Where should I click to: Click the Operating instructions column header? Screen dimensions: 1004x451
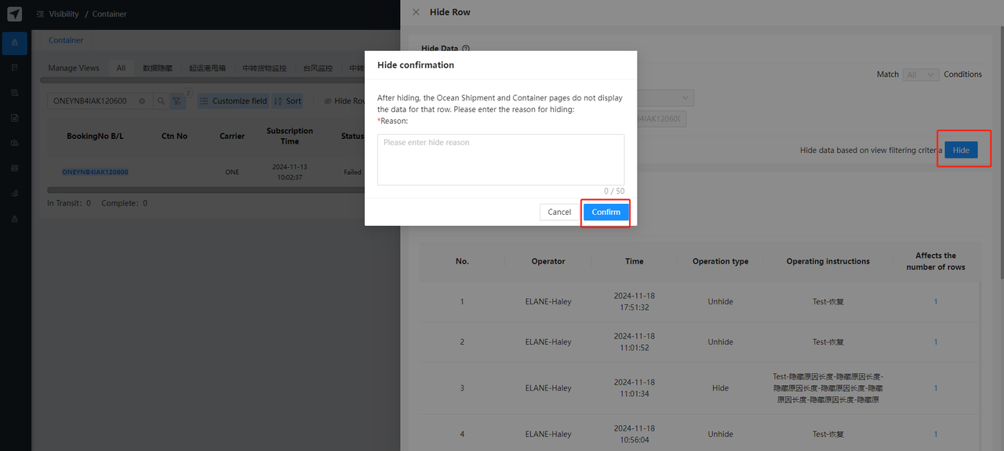click(x=828, y=261)
